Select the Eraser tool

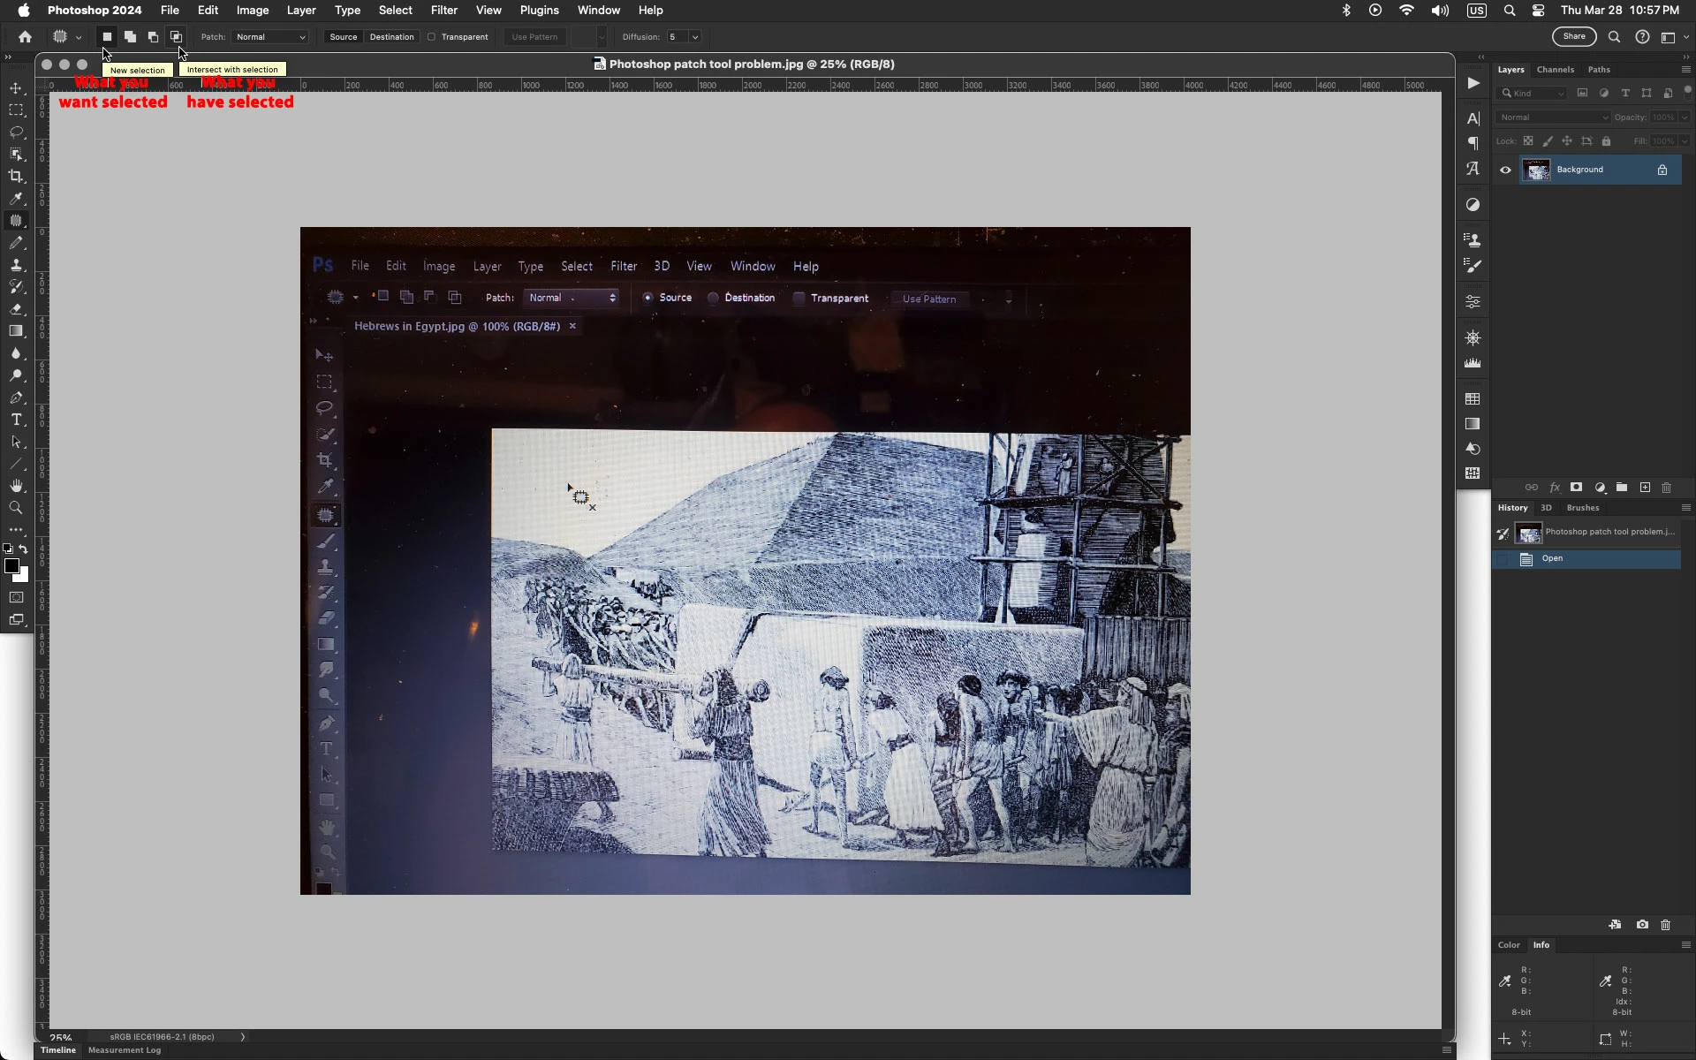(16, 309)
